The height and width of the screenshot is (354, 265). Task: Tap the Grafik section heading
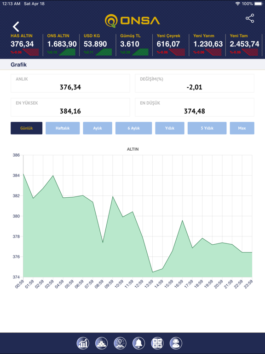point(19,65)
